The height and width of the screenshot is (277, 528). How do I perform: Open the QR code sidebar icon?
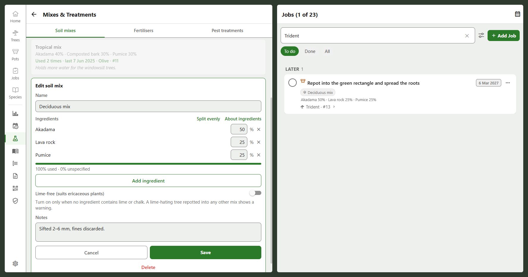tap(15, 188)
